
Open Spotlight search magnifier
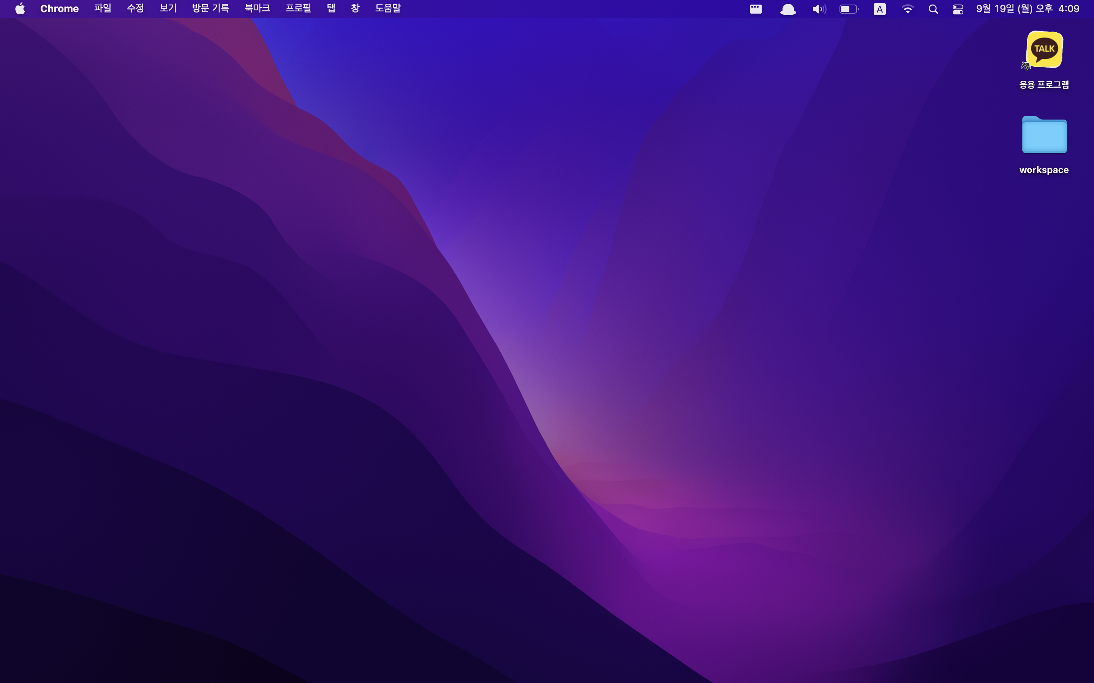pyautogui.click(x=933, y=9)
